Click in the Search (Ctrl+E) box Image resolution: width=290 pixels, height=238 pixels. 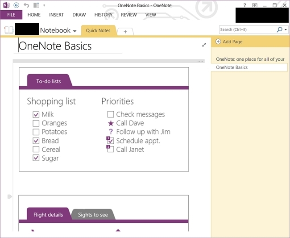[x=248, y=29]
